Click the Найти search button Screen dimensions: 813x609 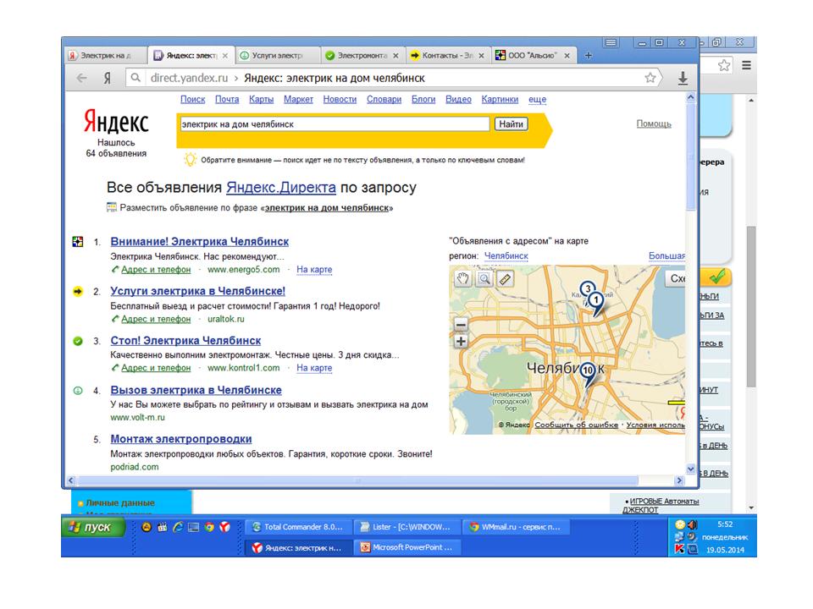tap(512, 124)
